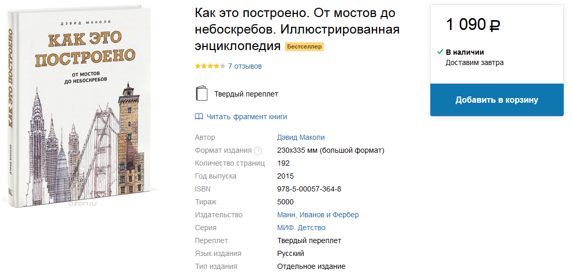Click the green in-stock checkmark
The image size is (572, 274).
pyautogui.click(x=440, y=52)
